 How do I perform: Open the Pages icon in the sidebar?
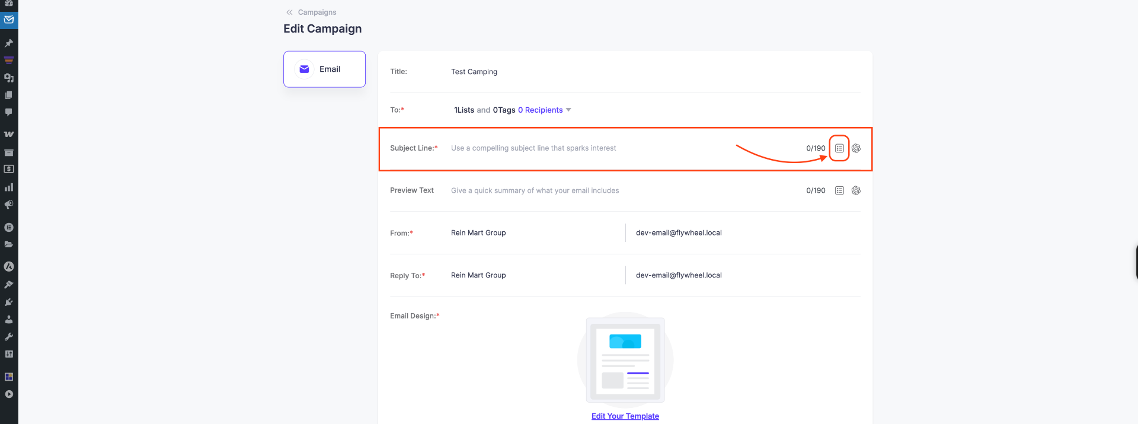click(x=9, y=95)
